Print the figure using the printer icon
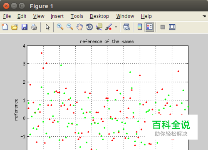The height and width of the screenshot is (150, 208). [34, 27]
